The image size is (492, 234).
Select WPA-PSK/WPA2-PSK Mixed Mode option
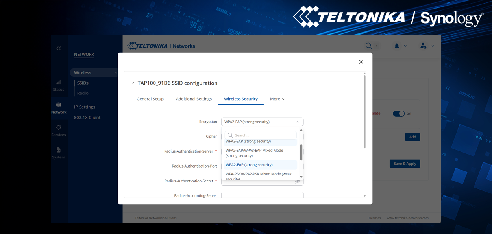tap(260, 176)
